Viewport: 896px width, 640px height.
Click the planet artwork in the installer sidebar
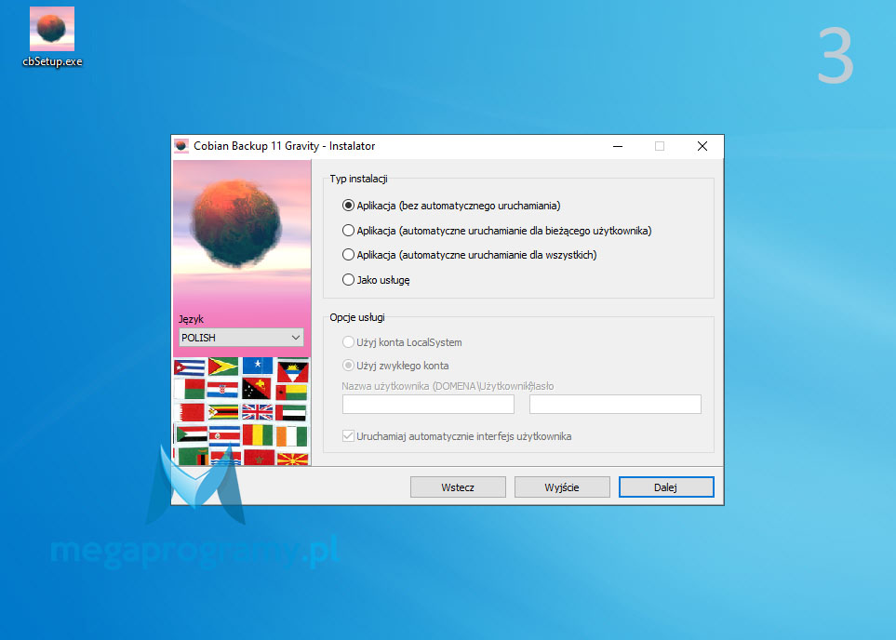click(236, 223)
